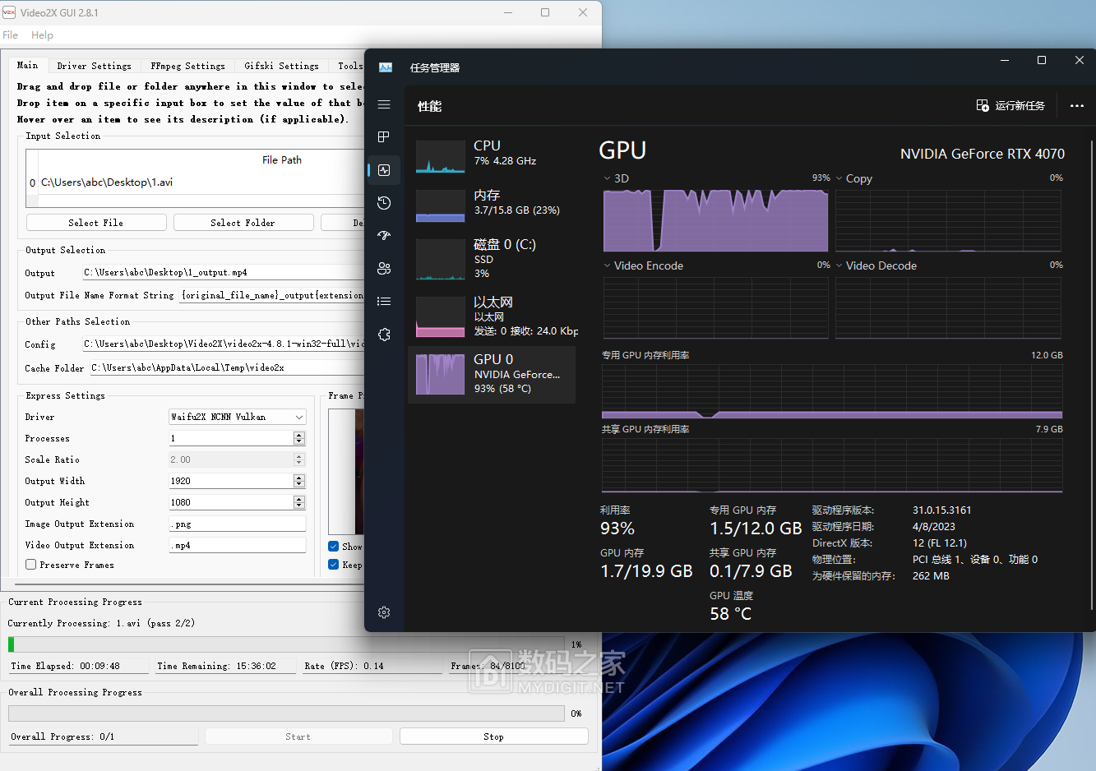Toggle the Preserve Frames checkbox
The width and height of the screenshot is (1096, 771).
30,565
